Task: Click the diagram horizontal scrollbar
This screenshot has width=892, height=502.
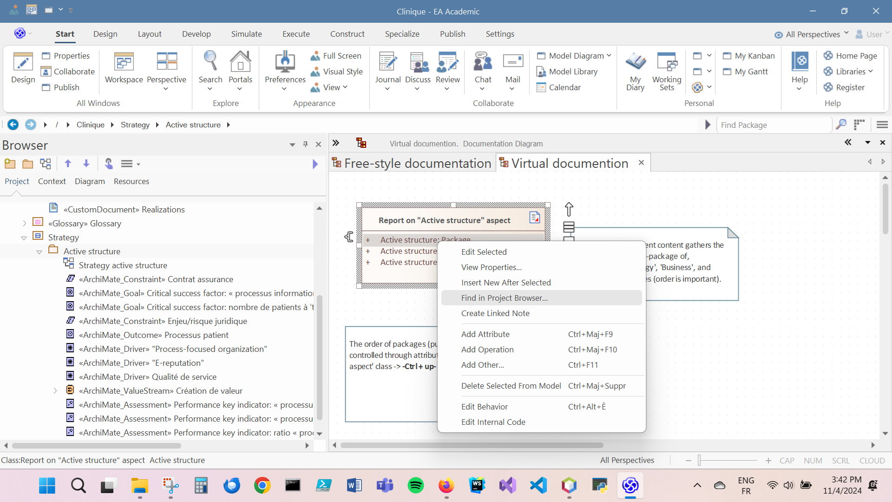Action: (x=472, y=445)
